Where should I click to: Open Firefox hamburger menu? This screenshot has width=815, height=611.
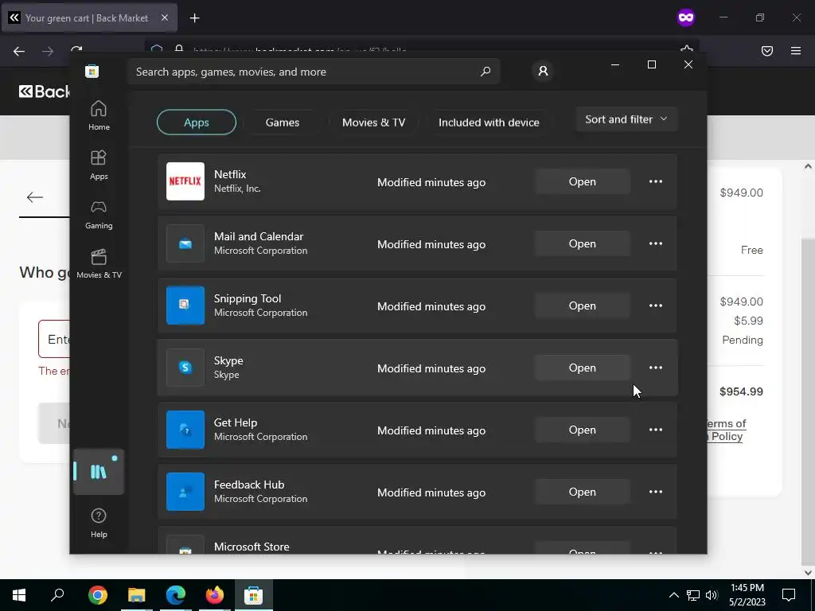coord(795,51)
